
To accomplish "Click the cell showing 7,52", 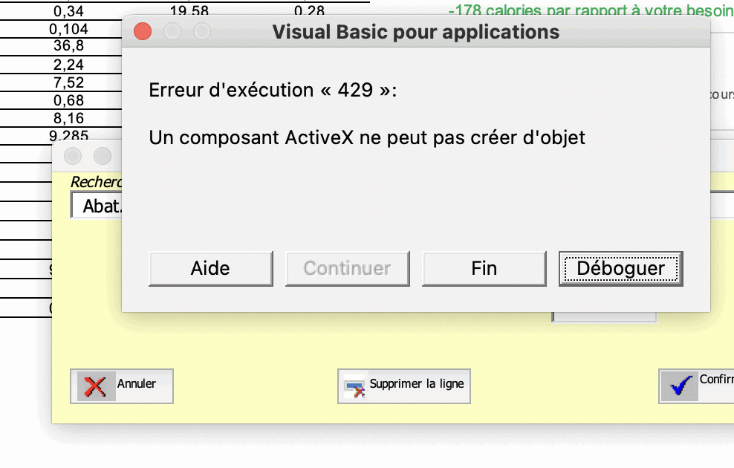I will tap(68, 82).
